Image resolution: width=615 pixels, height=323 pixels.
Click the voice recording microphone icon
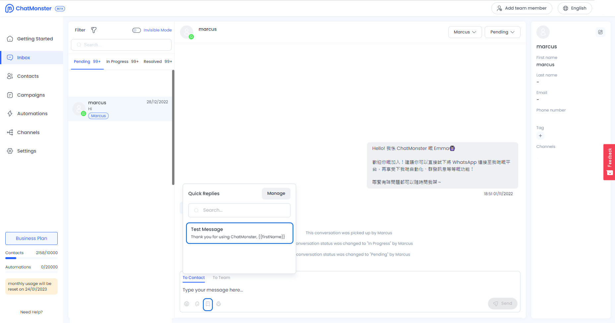tap(218, 304)
